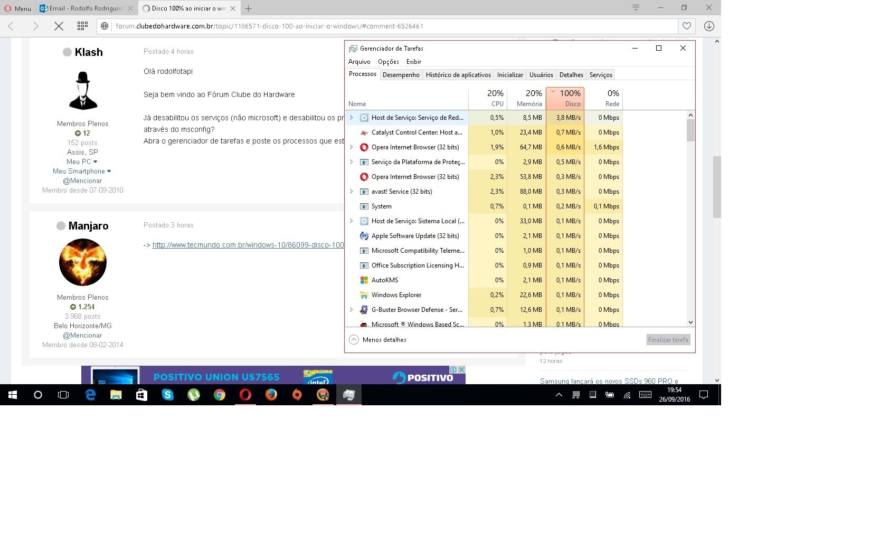871x533 pixels.
Task: Open Cortana search circle
Action: point(37,395)
